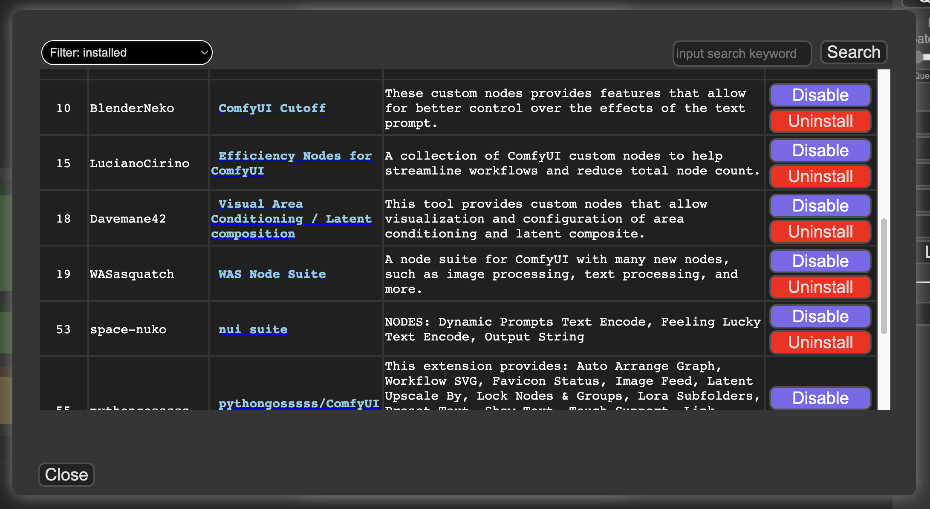This screenshot has width=930, height=509.
Task: Open the nui suite link
Action: point(253,330)
